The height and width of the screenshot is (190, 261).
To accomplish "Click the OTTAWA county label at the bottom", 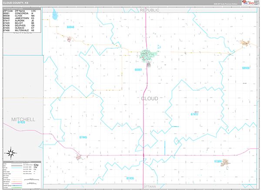I will (149, 187).
